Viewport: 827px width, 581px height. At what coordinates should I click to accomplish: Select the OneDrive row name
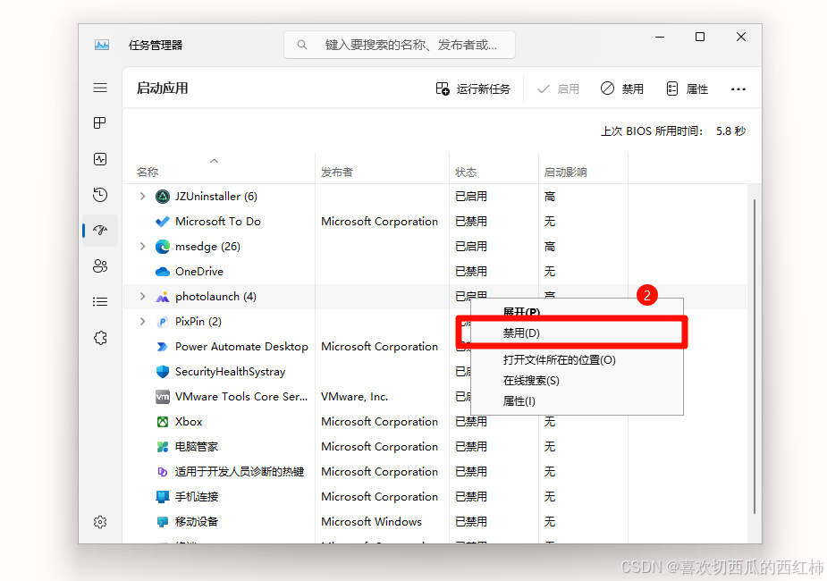(x=199, y=272)
